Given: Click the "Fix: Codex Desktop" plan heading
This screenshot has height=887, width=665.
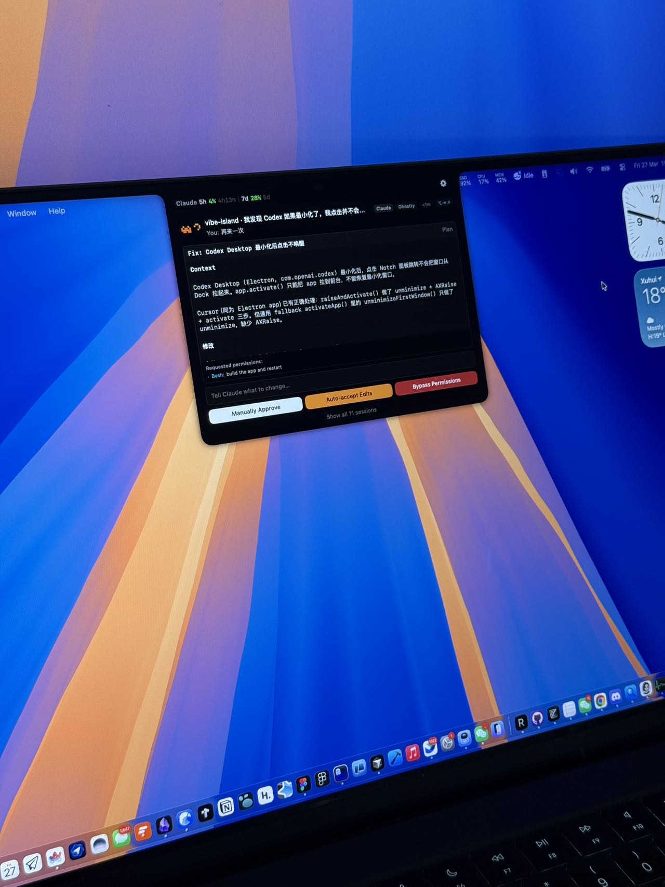Looking at the screenshot, I should click(246, 248).
